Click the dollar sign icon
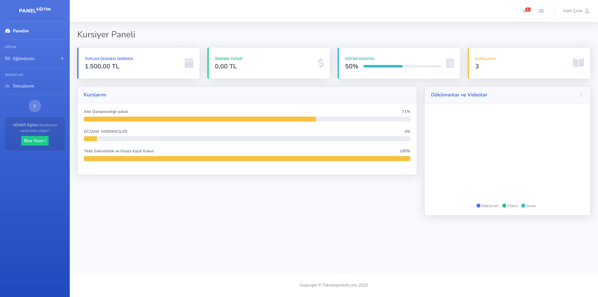Screen dimensions: 598x297 pos(320,63)
